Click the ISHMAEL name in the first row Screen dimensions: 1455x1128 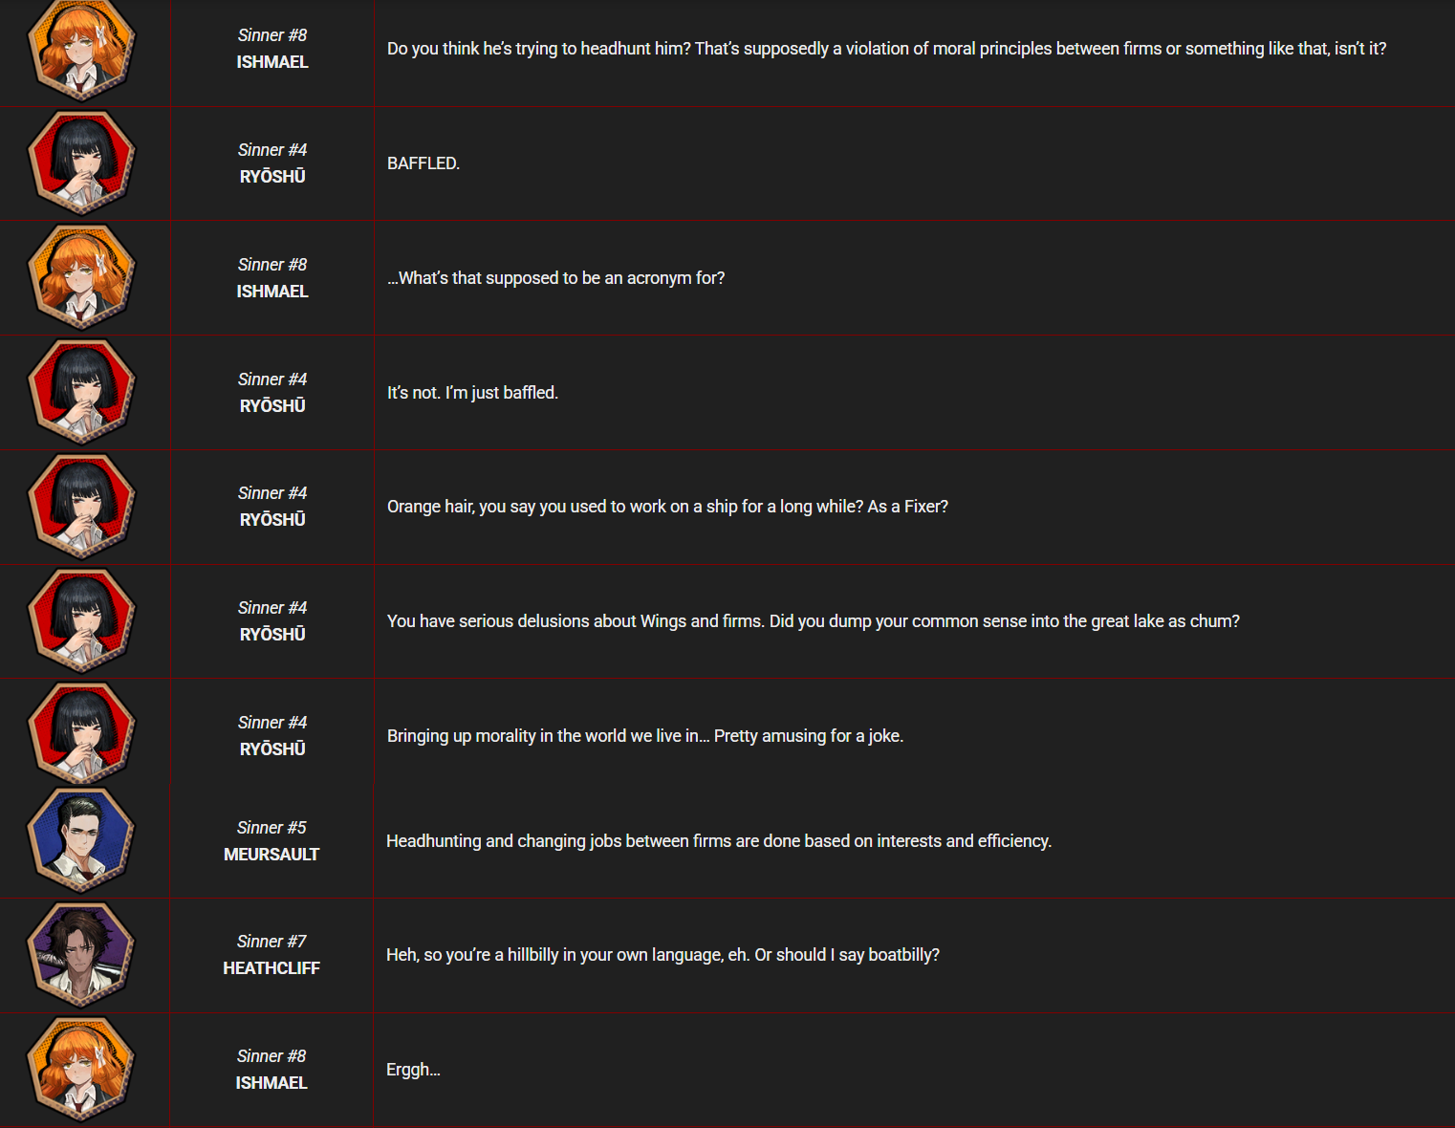pyautogui.click(x=272, y=62)
